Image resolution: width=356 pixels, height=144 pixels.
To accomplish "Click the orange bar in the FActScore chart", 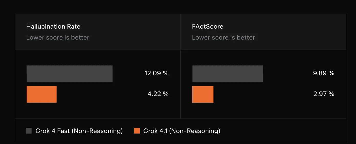I will (203, 94).
